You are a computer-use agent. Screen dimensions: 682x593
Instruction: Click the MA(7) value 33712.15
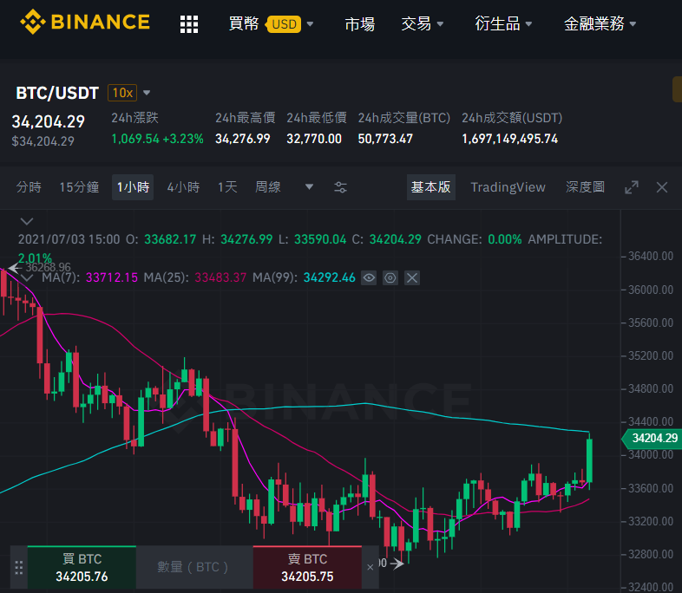pyautogui.click(x=112, y=277)
